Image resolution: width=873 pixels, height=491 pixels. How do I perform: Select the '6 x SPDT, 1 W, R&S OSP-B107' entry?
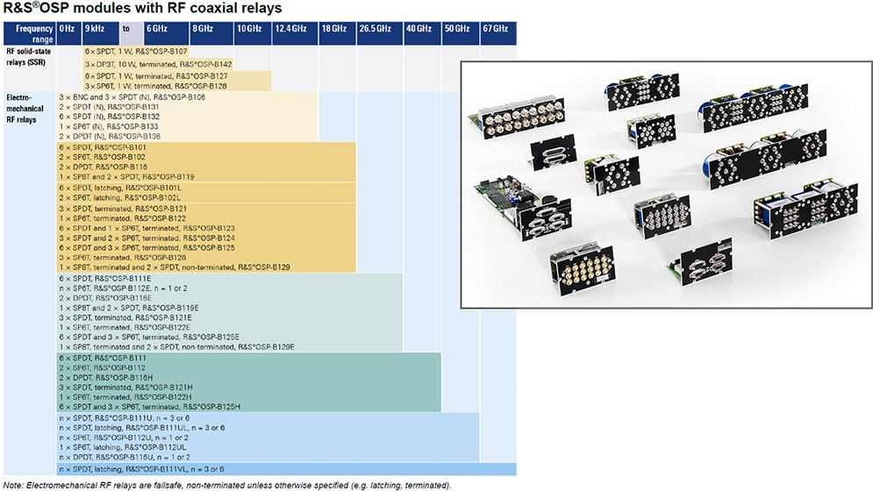pyautogui.click(x=136, y=51)
